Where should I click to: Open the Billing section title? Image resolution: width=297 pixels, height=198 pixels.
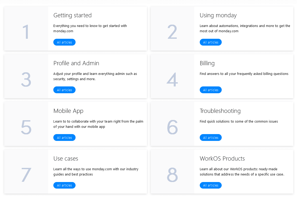click(207, 63)
